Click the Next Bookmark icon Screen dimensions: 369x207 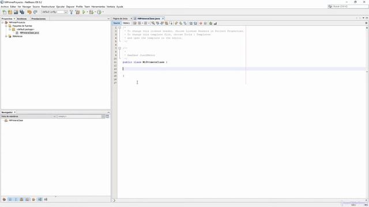click(180, 23)
